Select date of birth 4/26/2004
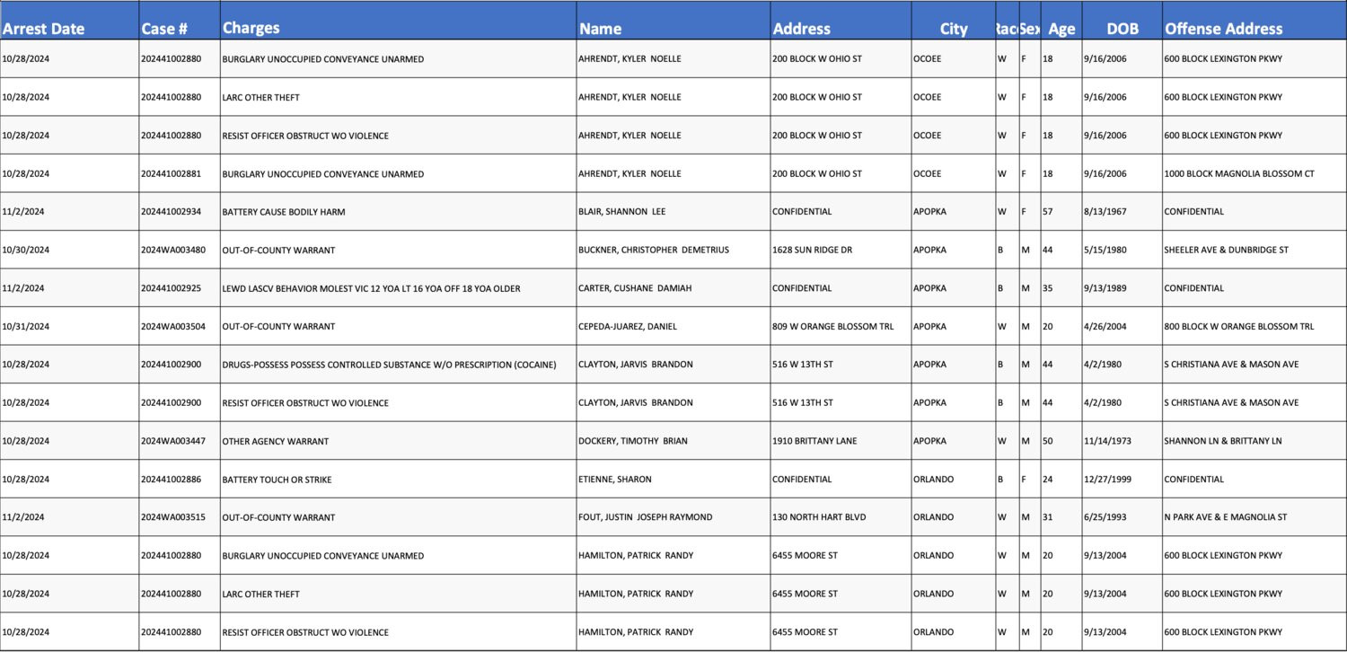 point(1122,326)
